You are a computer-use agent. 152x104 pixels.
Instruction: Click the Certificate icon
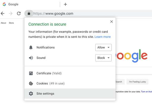[x=31, y=73]
